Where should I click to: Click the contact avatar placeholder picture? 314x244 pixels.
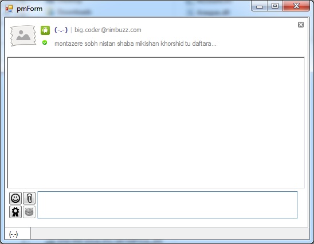click(x=23, y=36)
